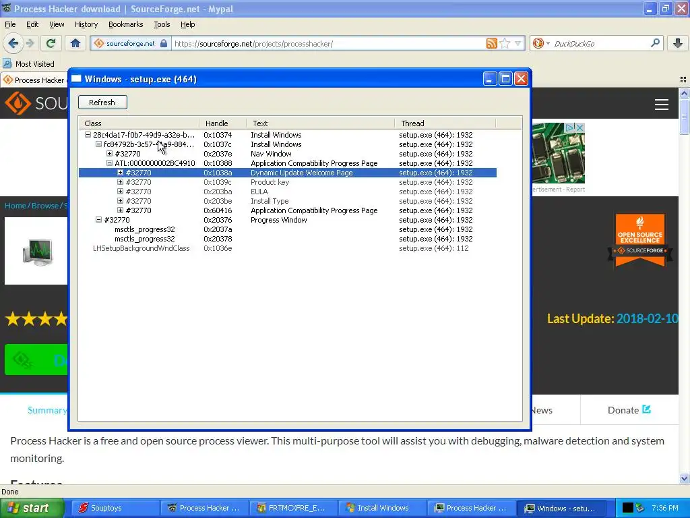690x518 pixels.
Task: Sort by the Class column header
Action: click(x=139, y=123)
